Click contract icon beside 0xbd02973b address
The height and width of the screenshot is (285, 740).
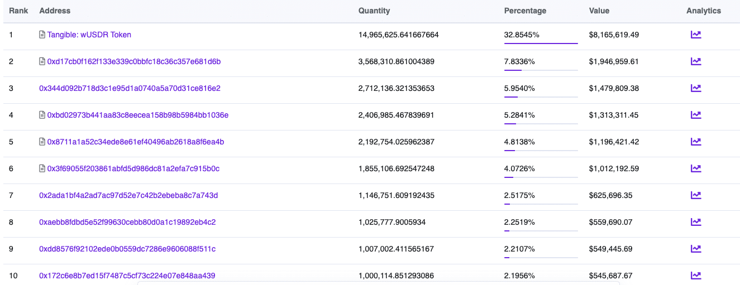coord(42,115)
